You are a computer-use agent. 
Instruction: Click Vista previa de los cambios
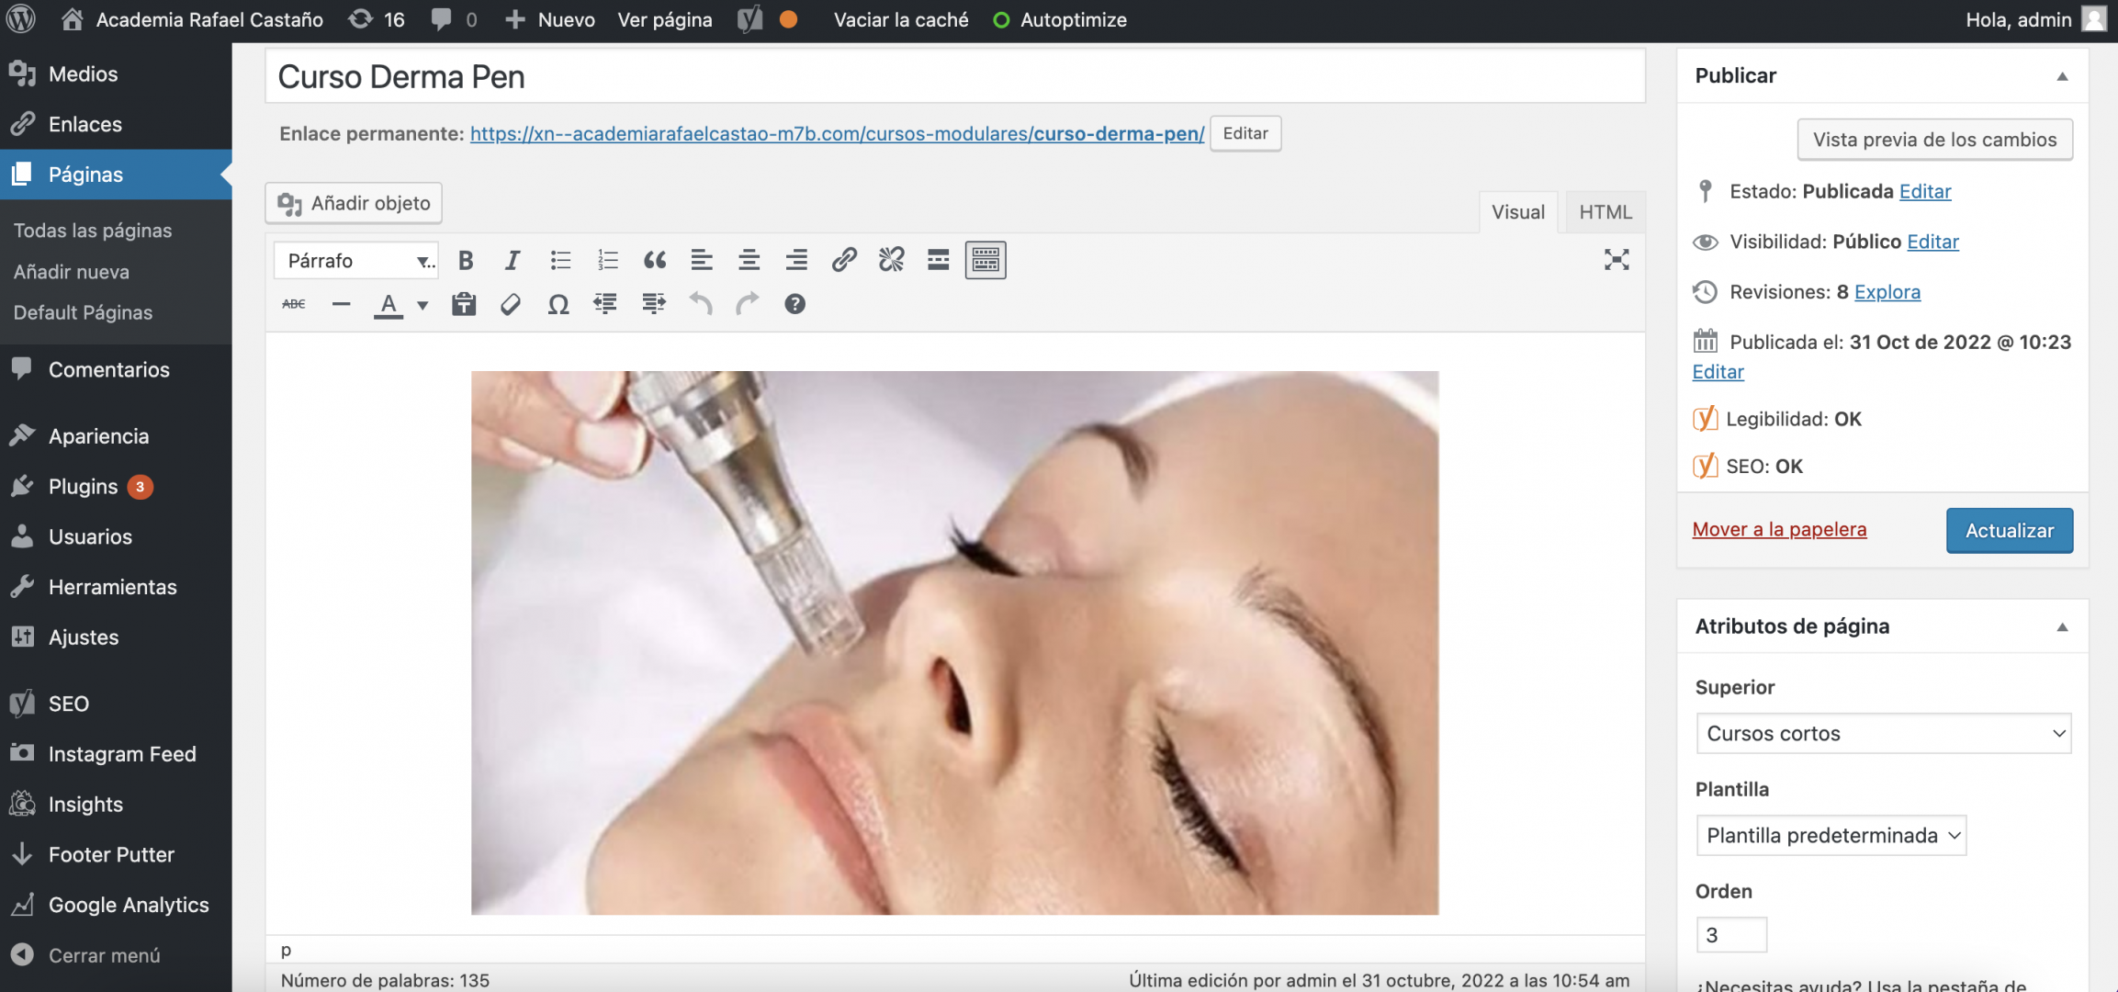[1934, 140]
